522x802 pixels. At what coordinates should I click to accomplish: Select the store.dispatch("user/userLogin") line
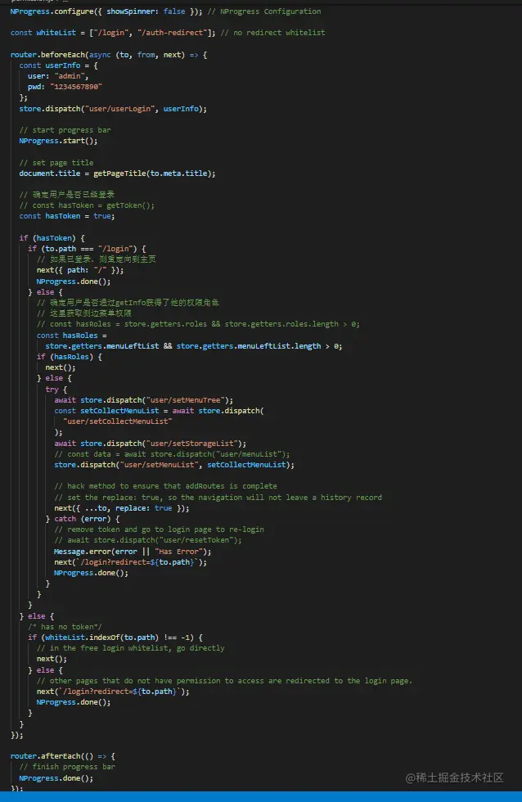pyautogui.click(x=113, y=109)
